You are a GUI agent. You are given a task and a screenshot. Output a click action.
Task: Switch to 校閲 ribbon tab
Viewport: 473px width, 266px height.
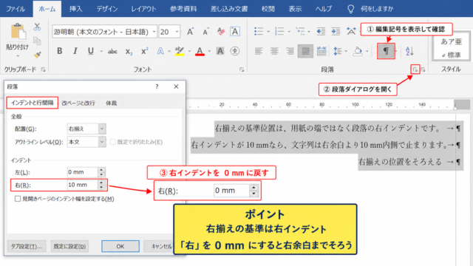(x=268, y=9)
